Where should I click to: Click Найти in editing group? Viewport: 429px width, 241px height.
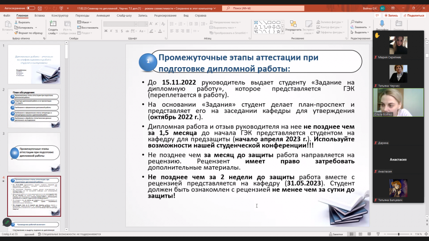coord(357,22)
